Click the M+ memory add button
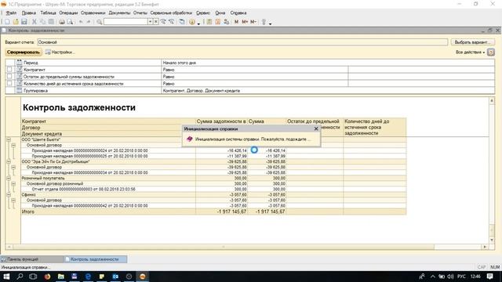This screenshot has height=282, width=502. [x=245, y=22]
